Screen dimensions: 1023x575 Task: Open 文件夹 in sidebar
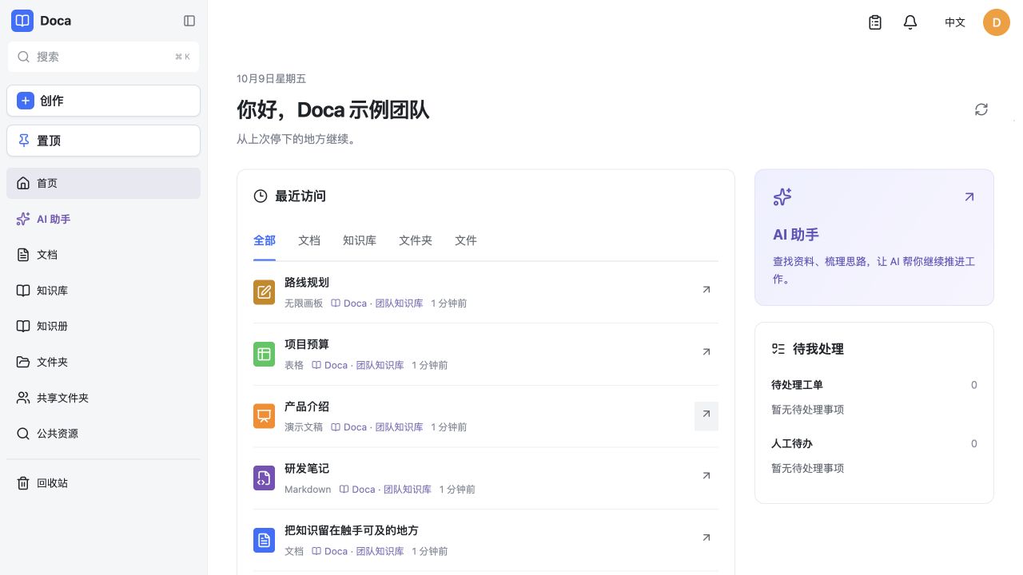click(104, 362)
